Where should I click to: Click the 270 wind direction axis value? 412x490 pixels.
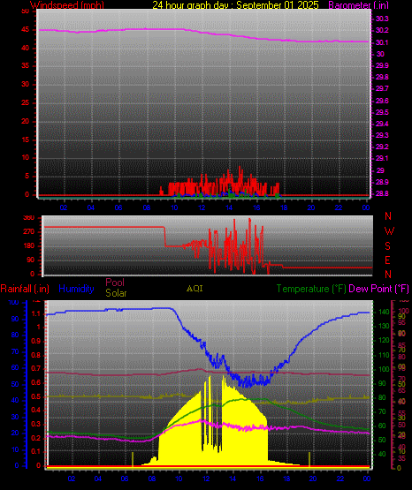point(29,232)
